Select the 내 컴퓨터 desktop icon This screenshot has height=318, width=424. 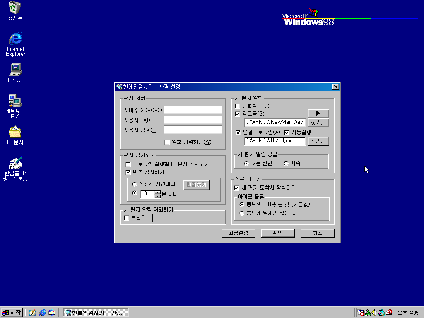tap(15, 73)
